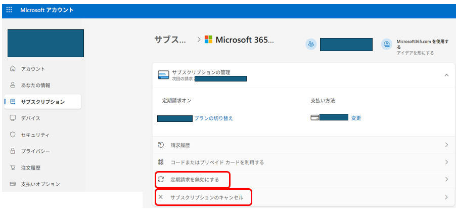
Task: Click the shield icon beside セキュリティ
Action: point(13,135)
